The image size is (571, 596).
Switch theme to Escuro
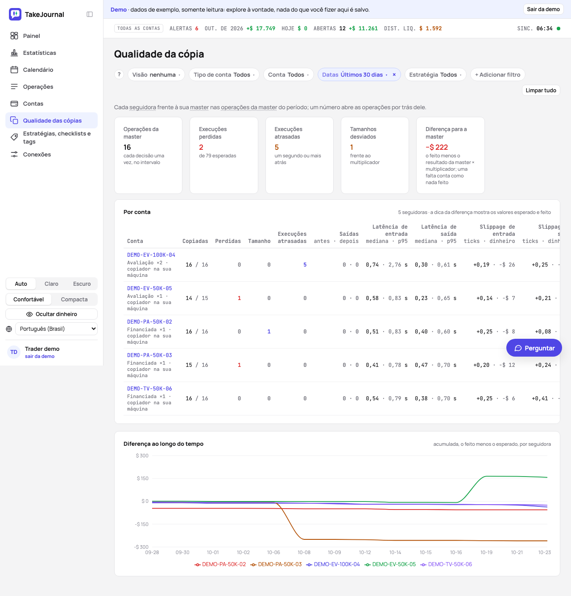[82, 284]
